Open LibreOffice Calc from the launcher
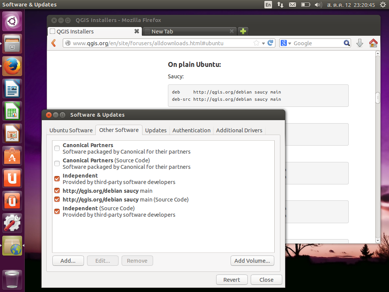Screen dimensions: 389x292 click(x=12, y=111)
